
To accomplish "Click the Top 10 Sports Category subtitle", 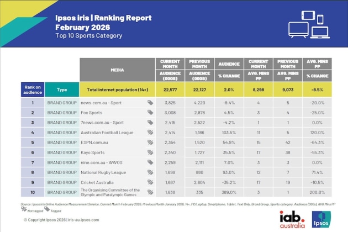I will click(x=89, y=35).
